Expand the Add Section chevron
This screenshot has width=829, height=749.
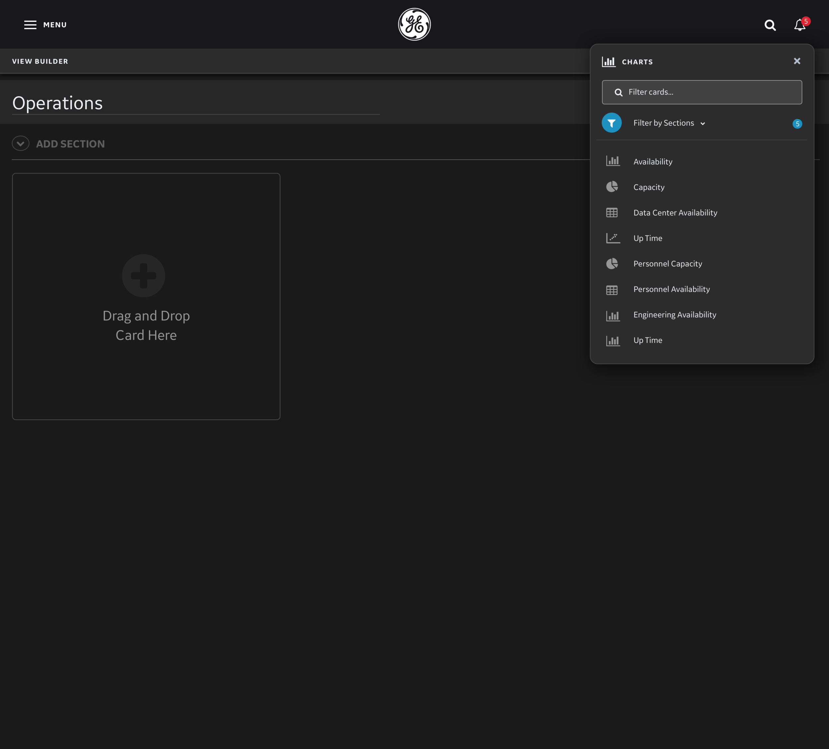click(x=21, y=144)
